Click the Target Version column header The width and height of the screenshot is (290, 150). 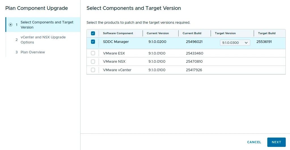pos(225,33)
